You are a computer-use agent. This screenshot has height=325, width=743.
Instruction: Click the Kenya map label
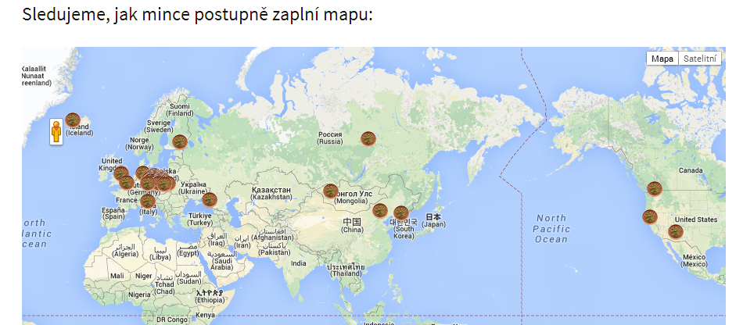pyautogui.click(x=205, y=315)
